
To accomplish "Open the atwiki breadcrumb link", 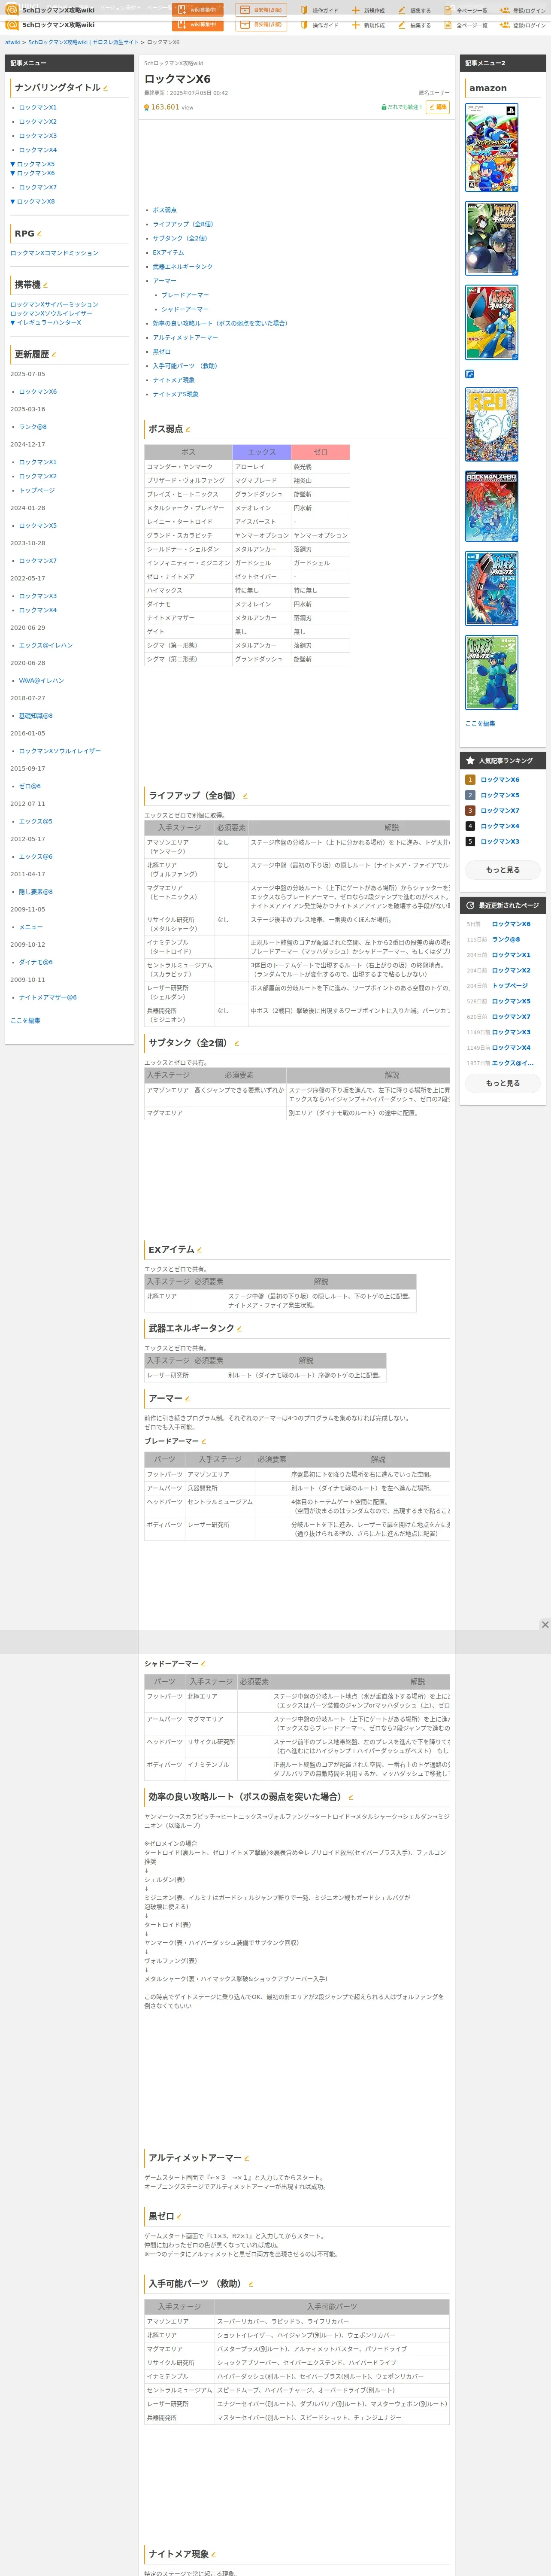I will 12,43.
